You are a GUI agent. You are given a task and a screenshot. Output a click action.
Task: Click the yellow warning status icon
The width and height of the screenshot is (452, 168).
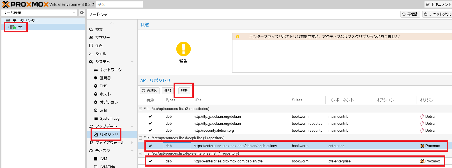[x=183, y=49]
